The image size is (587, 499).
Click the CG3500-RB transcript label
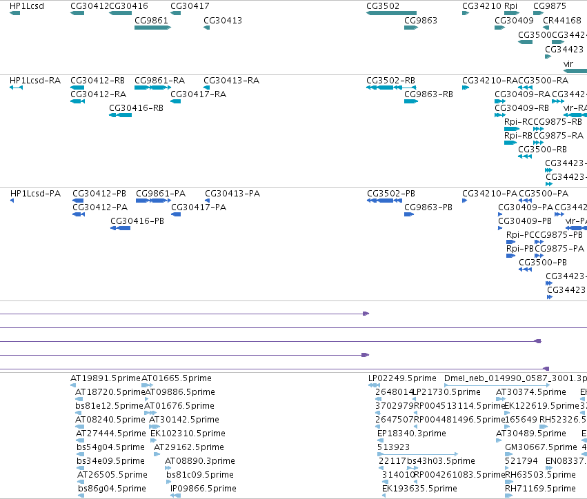pos(542,150)
